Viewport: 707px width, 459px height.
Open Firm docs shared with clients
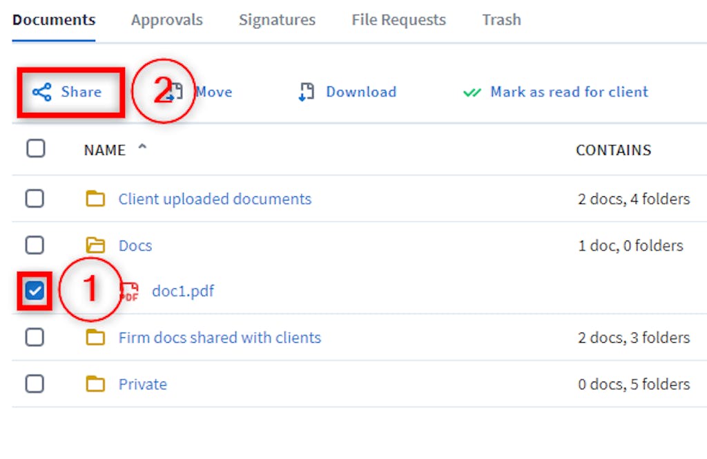click(x=220, y=337)
